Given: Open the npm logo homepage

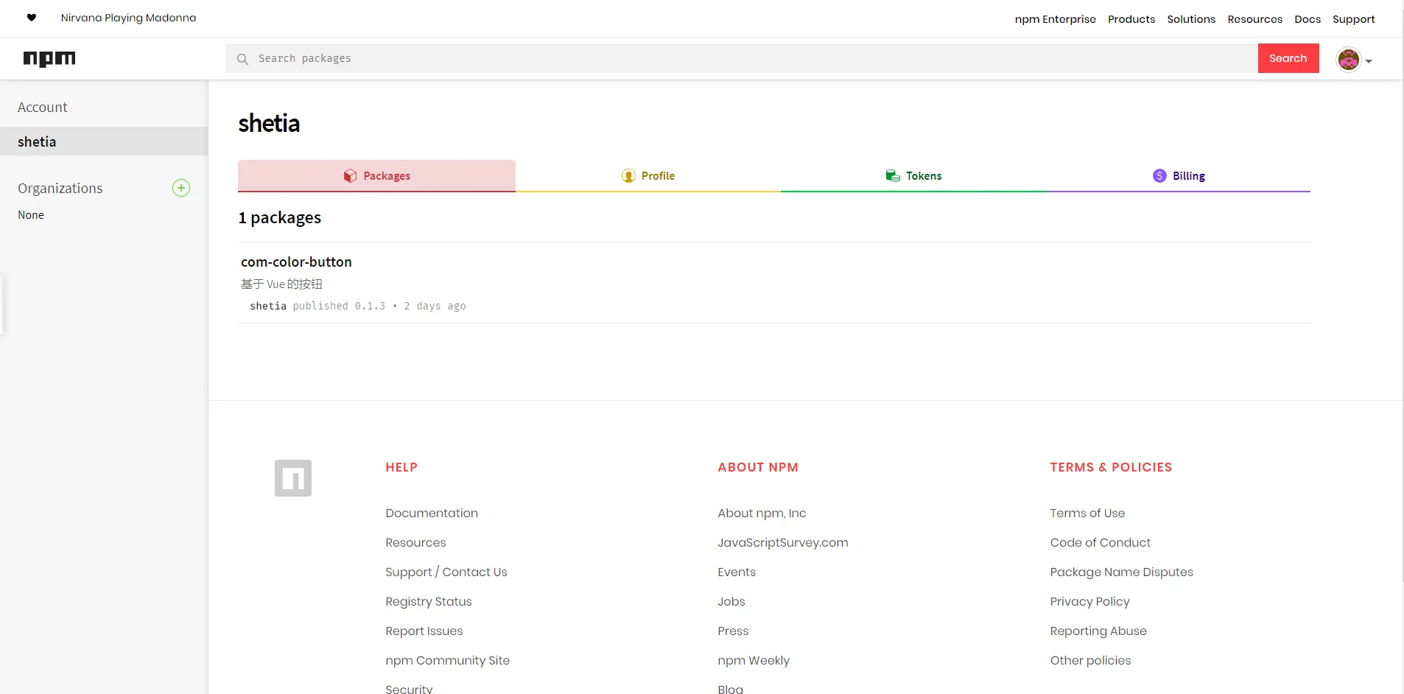Looking at the screenshot, I should click(x=49, y=59).
